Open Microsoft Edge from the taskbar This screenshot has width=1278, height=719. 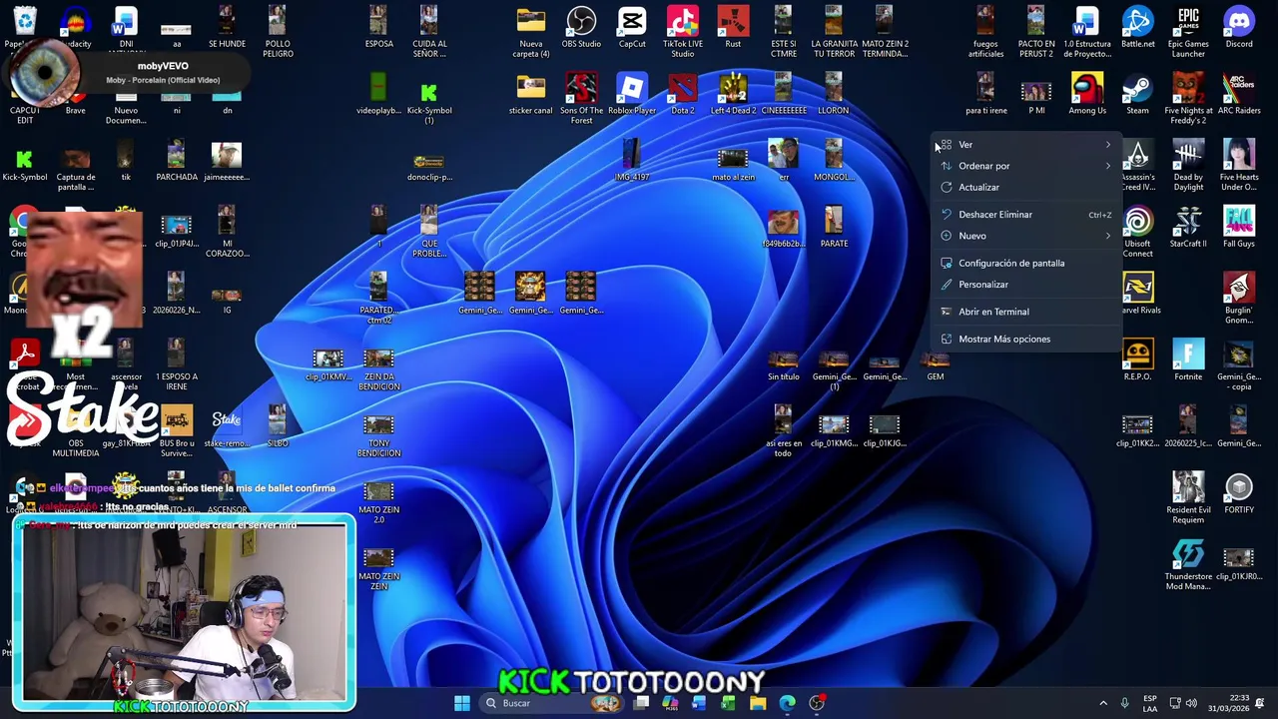(787, 703)
